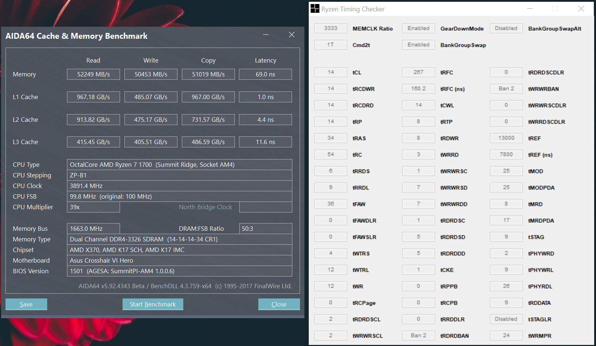Click the BankGroupSwap Enabled field
The width and height of the screenshot is (596, 346).
pyautogui.click(x=419, y=45)
